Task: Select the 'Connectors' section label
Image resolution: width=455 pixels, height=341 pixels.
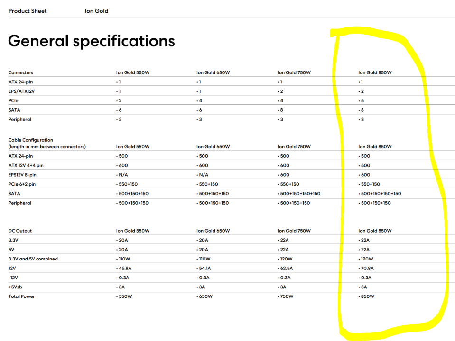Action: (x=21, y=72)
